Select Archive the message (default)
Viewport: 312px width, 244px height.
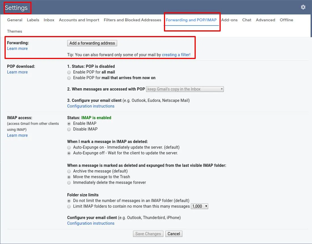pos(69,171)
